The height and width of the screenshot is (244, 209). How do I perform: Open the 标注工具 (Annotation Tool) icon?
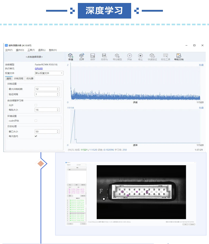pos(166,57)
